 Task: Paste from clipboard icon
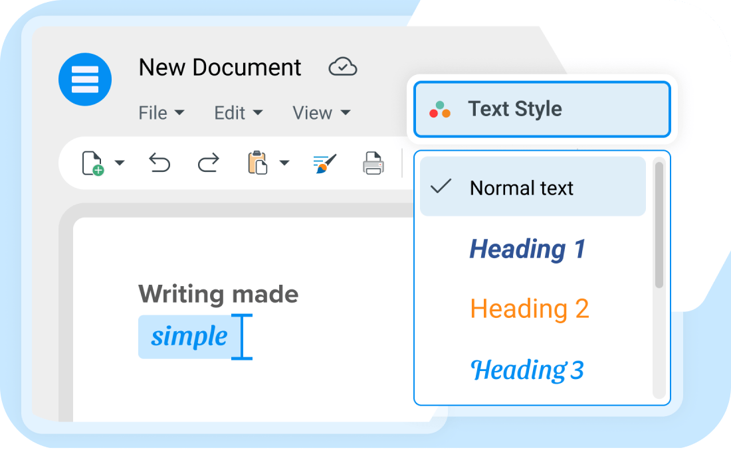pos(257,163)
